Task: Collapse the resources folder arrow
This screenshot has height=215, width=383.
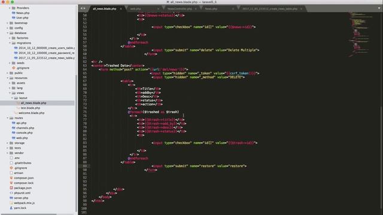Action: point(8,78)
